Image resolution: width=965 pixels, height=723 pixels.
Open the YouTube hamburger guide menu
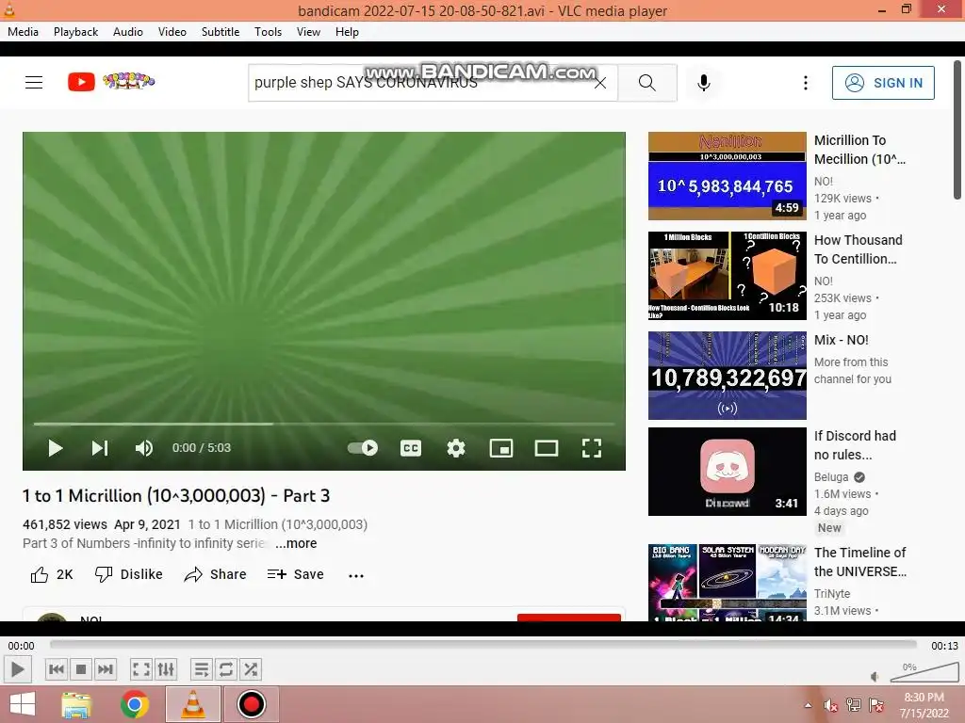click(x=34, y=83)
